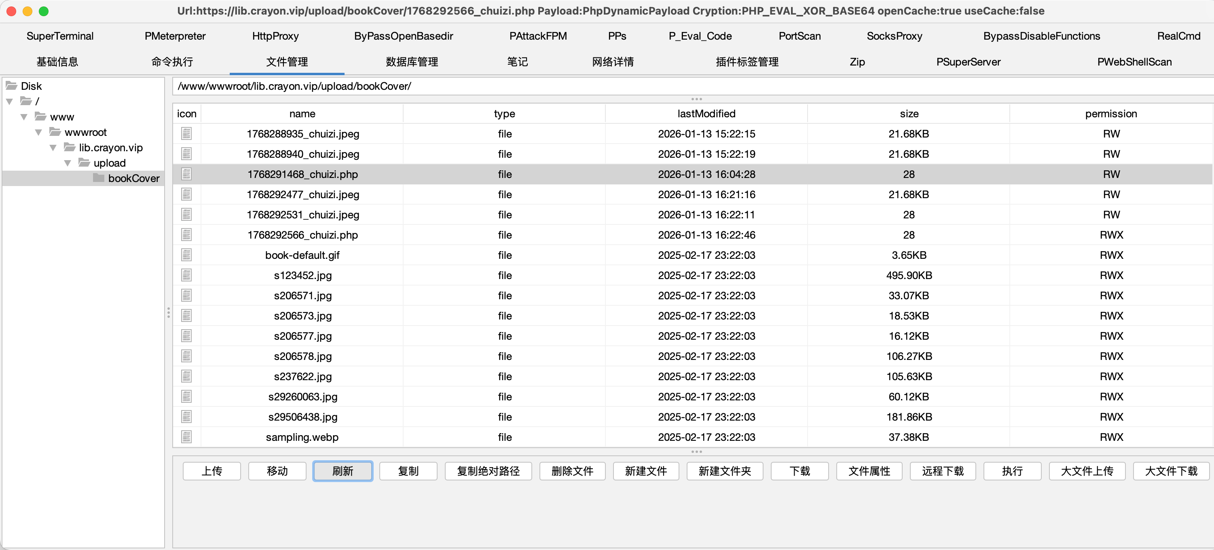Click the file icon for 1768292566_chuizi.php
The width and height of the screenshot is (1214, 550).
pyautogui.click(x=186, y=235)
